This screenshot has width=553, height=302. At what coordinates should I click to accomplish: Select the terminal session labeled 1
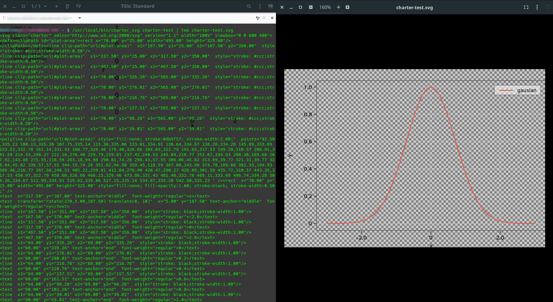click(3, 18)
